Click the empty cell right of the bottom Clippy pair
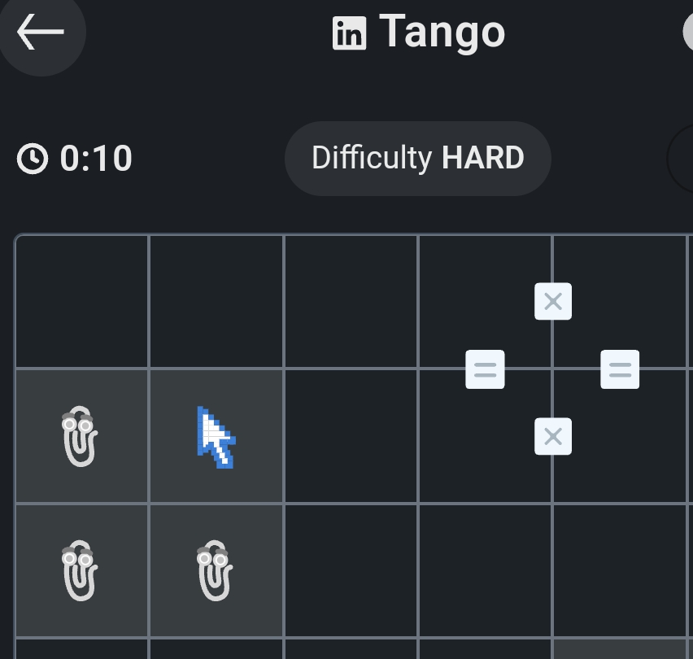 coord(351,570)
